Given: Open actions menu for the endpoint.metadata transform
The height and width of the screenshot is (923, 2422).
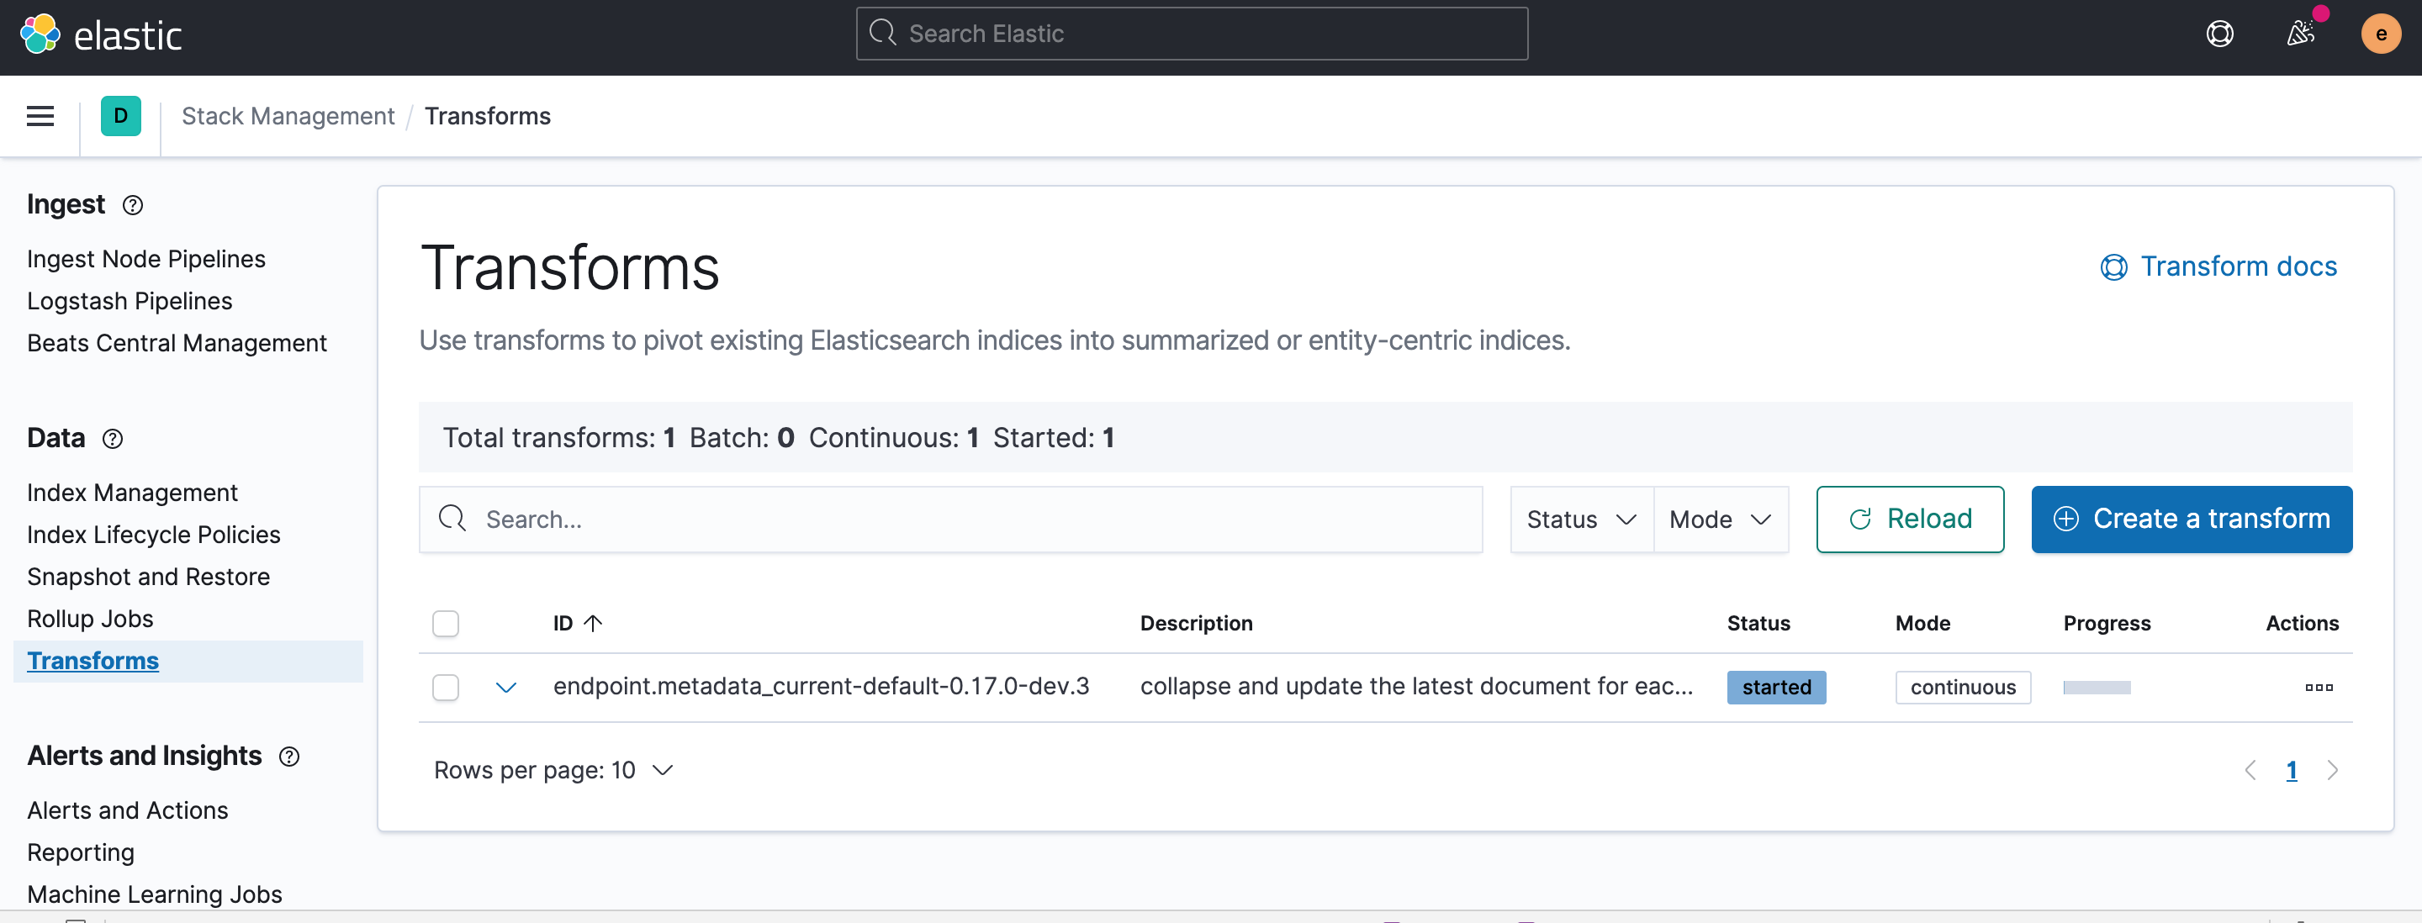Looking at the screenshot, I should [2318, 687].
